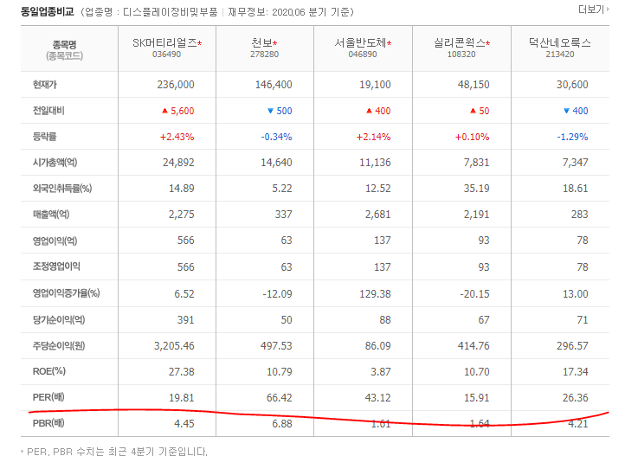Click ROE value 27.38

[x=182, y=371]
